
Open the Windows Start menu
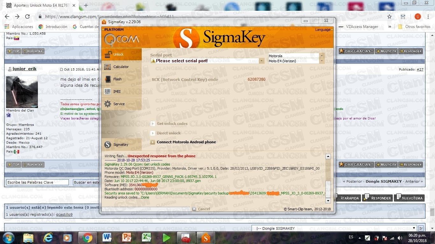[x=8, y=238]
